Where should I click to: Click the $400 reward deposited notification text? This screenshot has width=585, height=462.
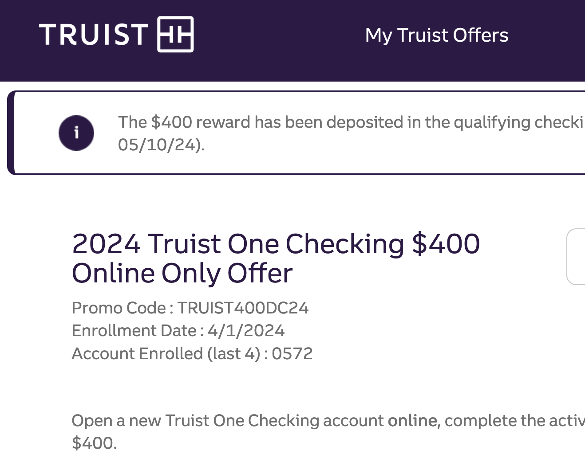coord(350,122)
